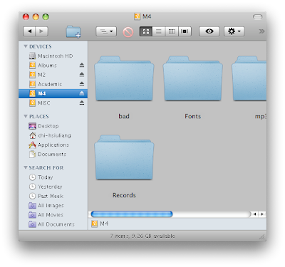Show more toolbar items via double chevron

[261, 31]
